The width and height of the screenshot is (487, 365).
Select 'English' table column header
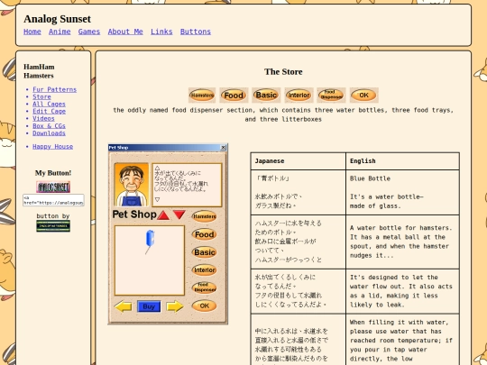402,161
